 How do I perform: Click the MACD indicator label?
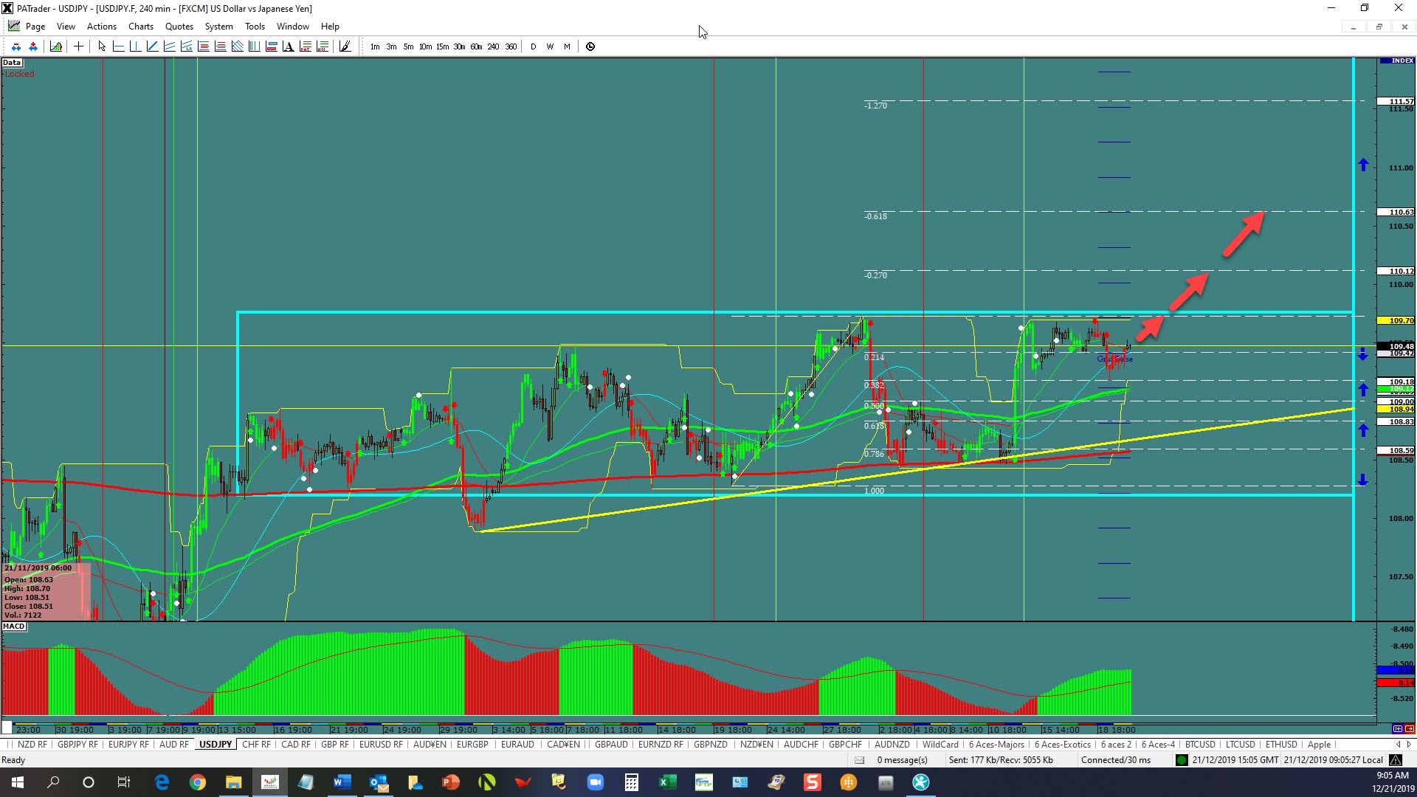coord(14,627)
